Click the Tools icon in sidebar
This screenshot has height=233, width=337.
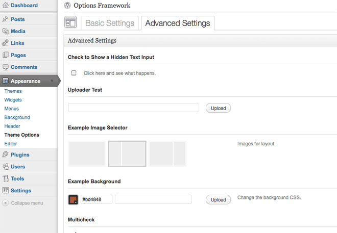tap(6, 178)
